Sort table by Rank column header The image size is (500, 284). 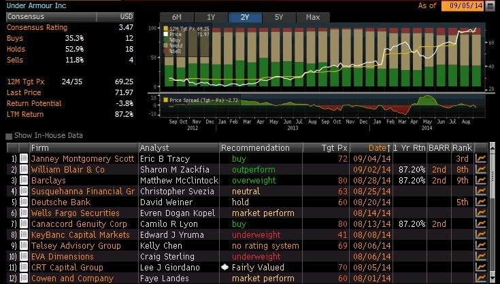(463, 147)
